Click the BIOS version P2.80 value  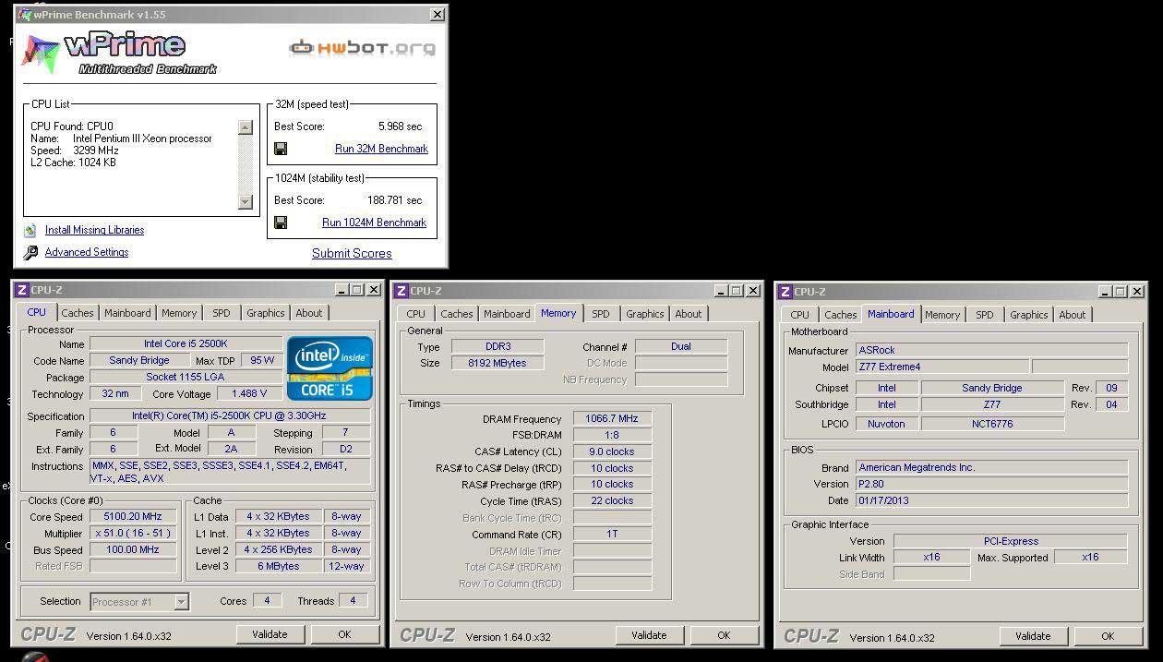click(x=991, y=485)
